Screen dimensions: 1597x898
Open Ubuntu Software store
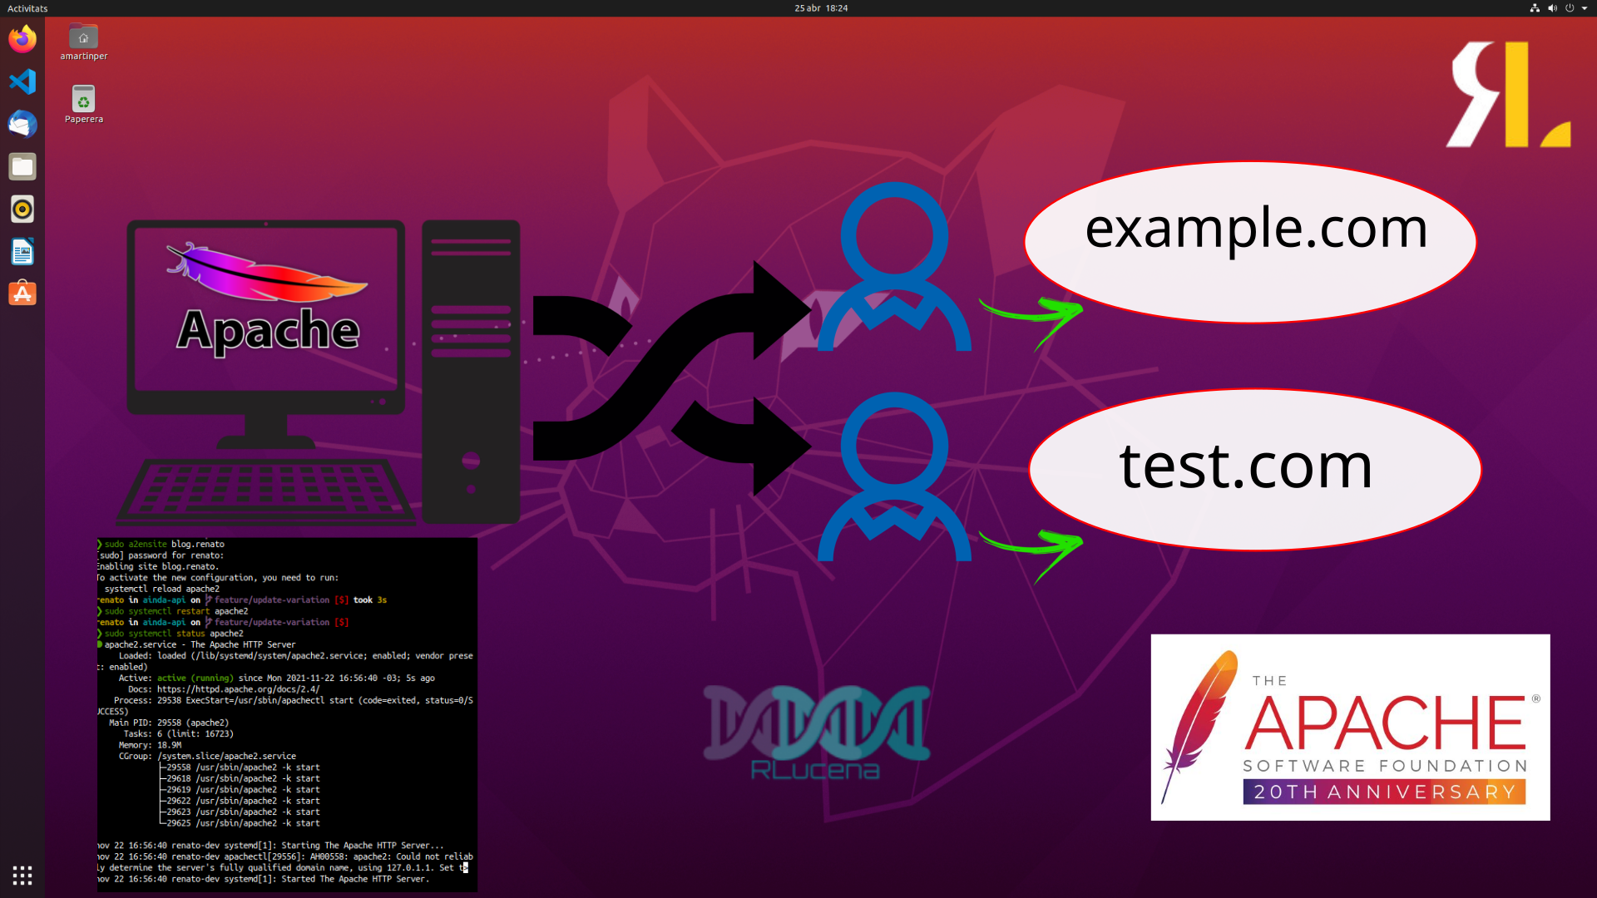click(x=22, y=293)
